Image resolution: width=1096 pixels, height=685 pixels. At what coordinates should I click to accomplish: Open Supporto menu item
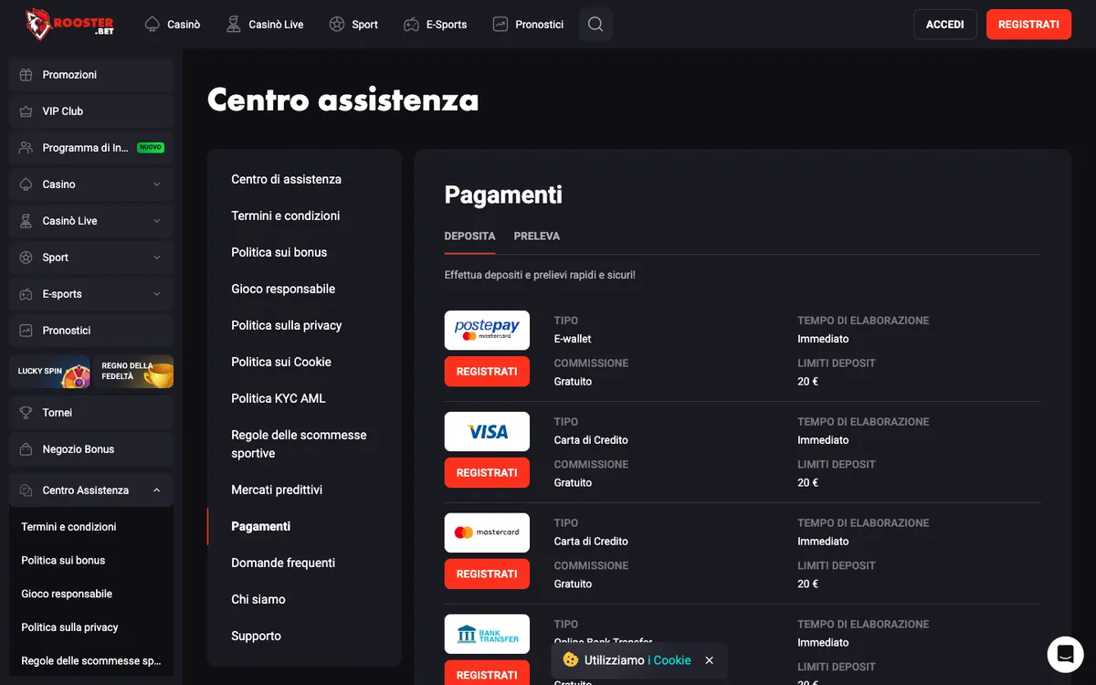tap(256, 637)
